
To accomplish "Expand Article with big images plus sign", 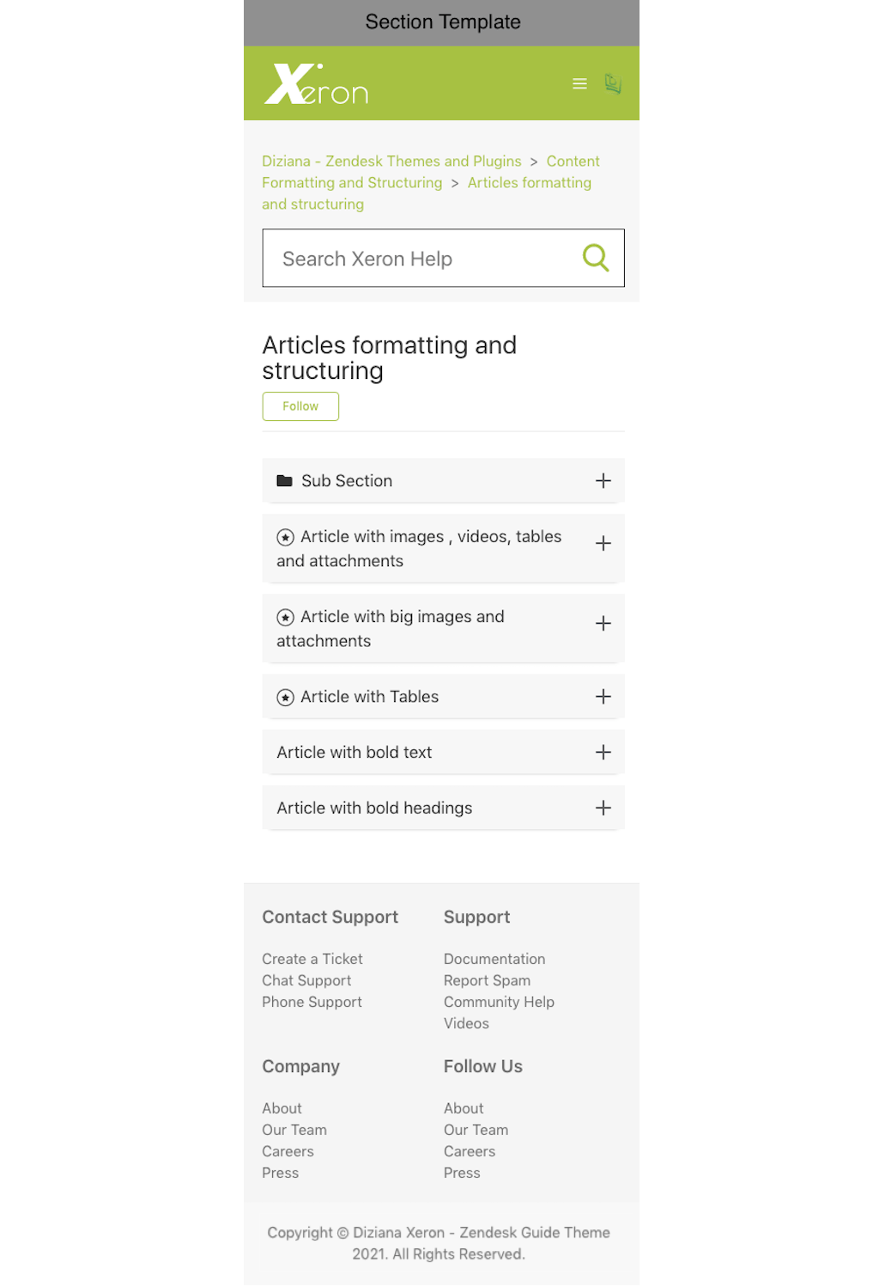I will pyautogui.click(x=603, y=624).
